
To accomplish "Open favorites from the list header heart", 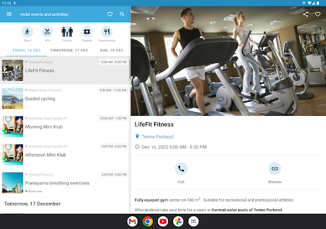I will tap(110, 14).
